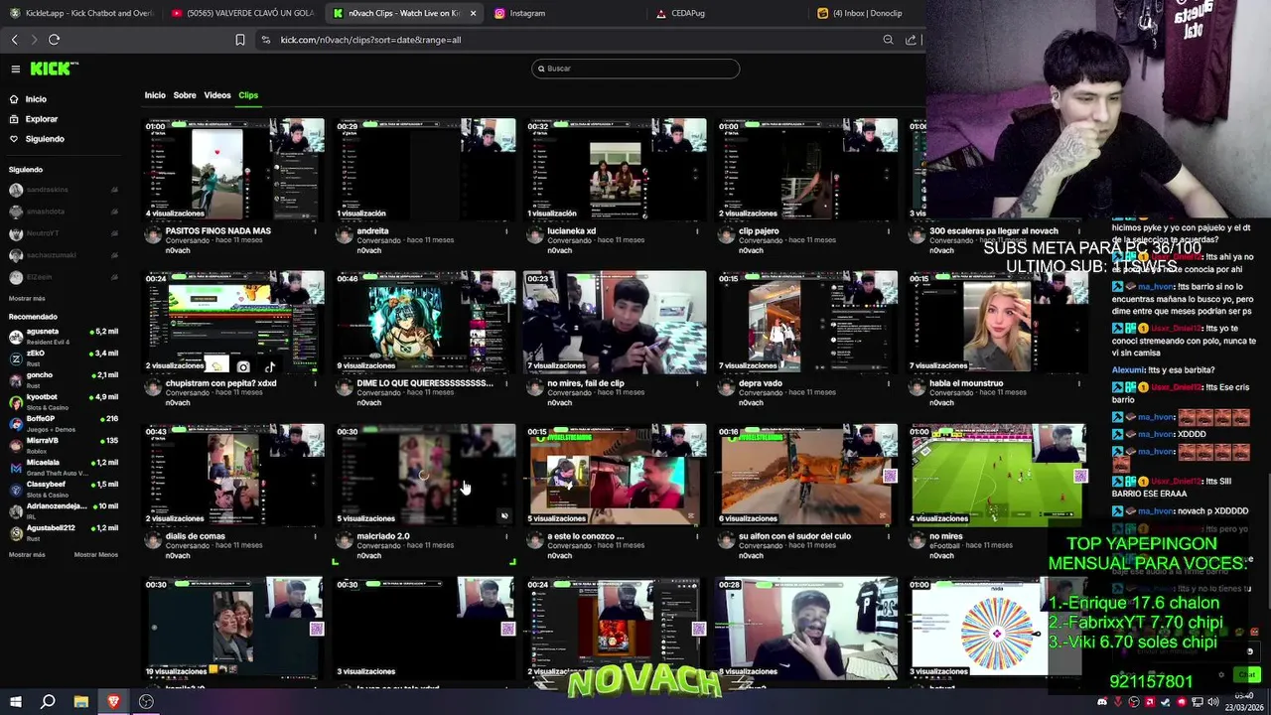Open options menu for lucianeka xd clip
Viewport: 1271px width, 715px height.
point(697,231)
